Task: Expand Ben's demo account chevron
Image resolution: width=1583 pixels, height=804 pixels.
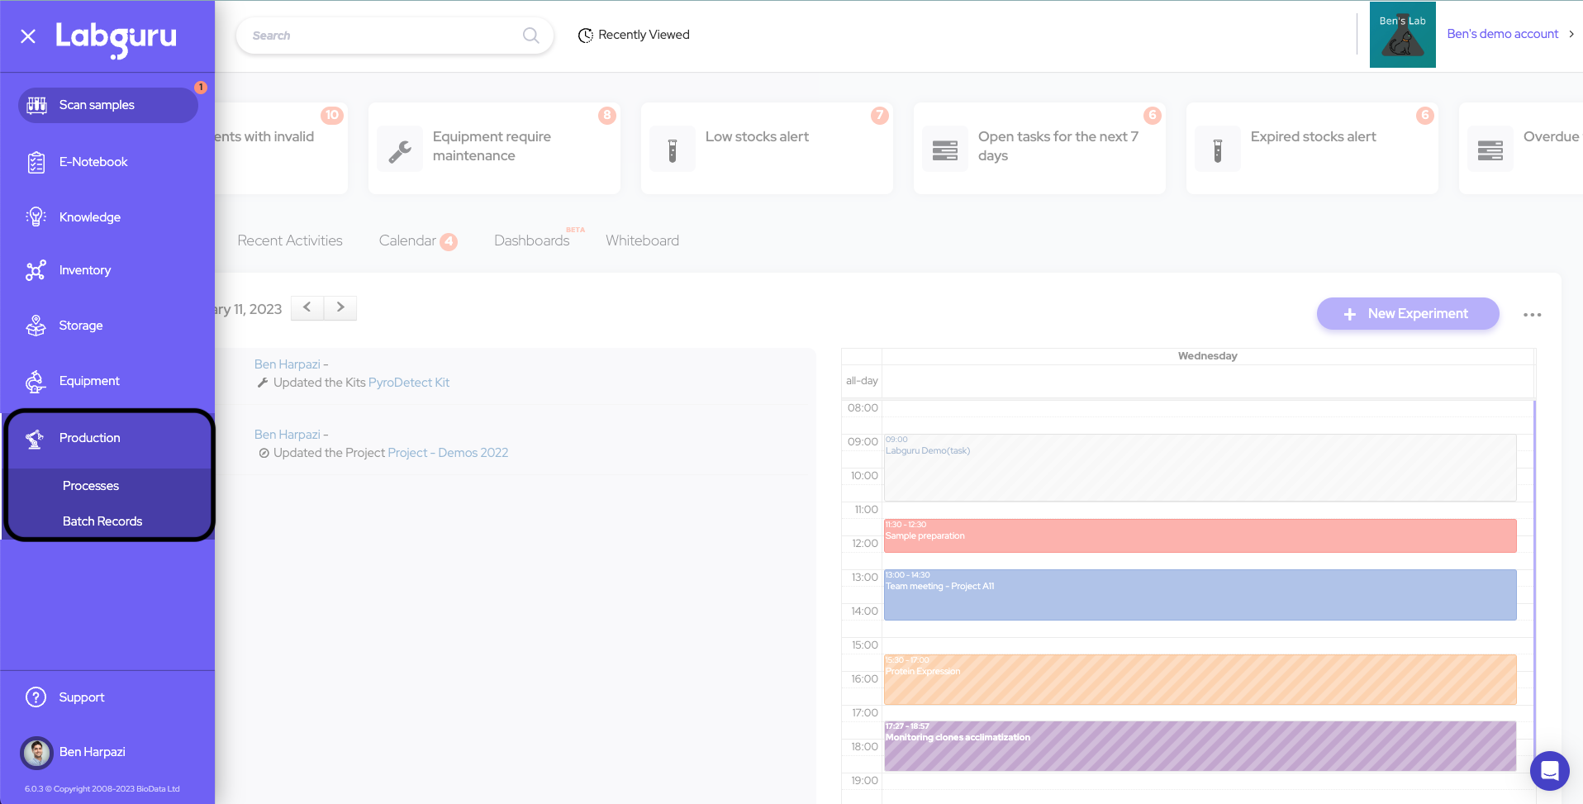Action: pos(1571,34)
